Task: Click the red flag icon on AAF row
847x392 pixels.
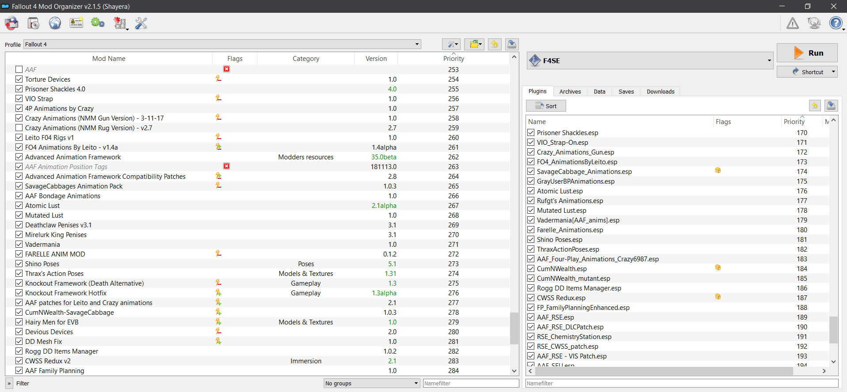Action: tap(227, 69)
